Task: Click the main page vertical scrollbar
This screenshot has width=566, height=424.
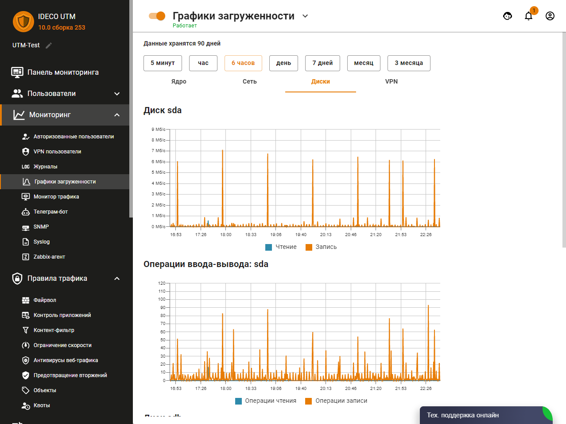Action: (564, 139)
